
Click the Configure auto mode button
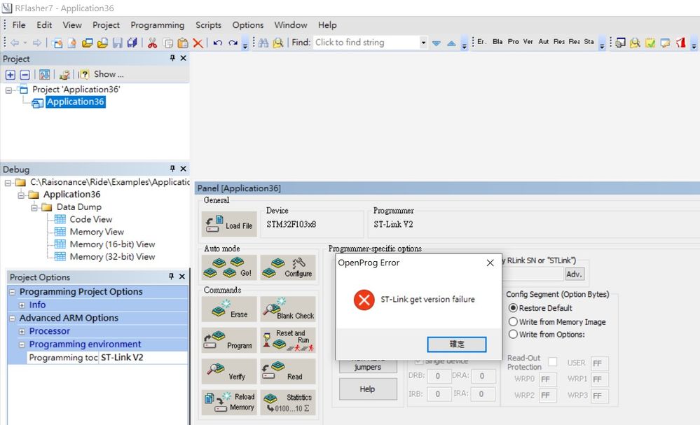(x=288, y=267)
